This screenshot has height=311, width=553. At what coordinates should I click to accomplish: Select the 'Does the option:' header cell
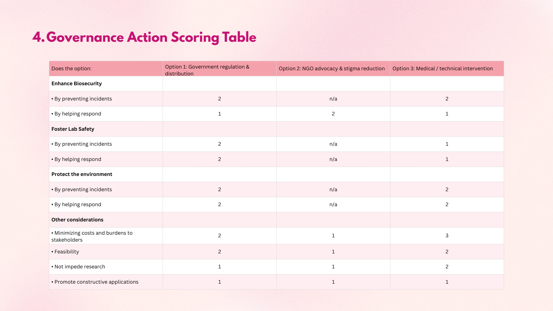(71, 69)
